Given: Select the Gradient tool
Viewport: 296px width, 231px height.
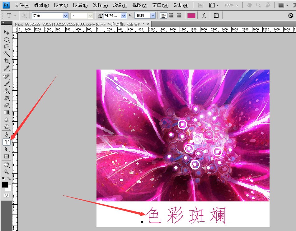Looking at the screenshot, I should pos(7,112).
